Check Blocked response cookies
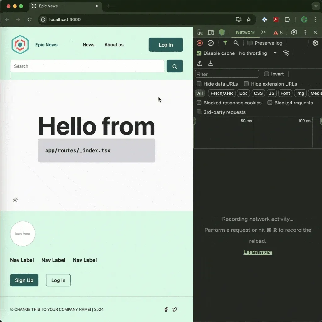This screenshot has height=322, width=322. coord(199,103)
